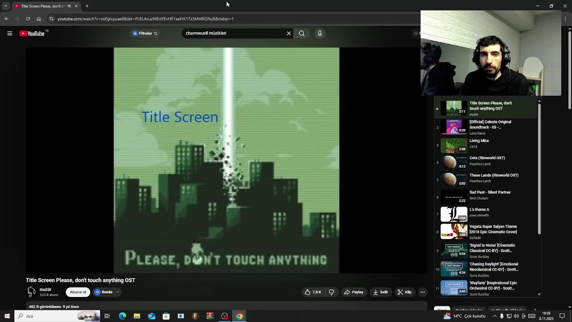View site information icon in address bar
Screen dimensions: 572x322
[51, 19]
